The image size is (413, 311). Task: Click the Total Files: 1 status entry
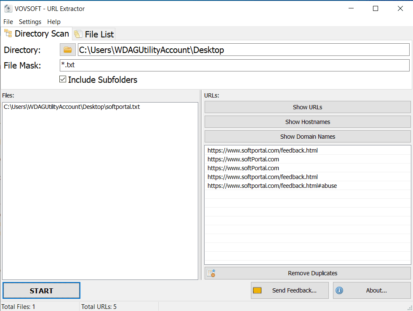tap(18, 306)
